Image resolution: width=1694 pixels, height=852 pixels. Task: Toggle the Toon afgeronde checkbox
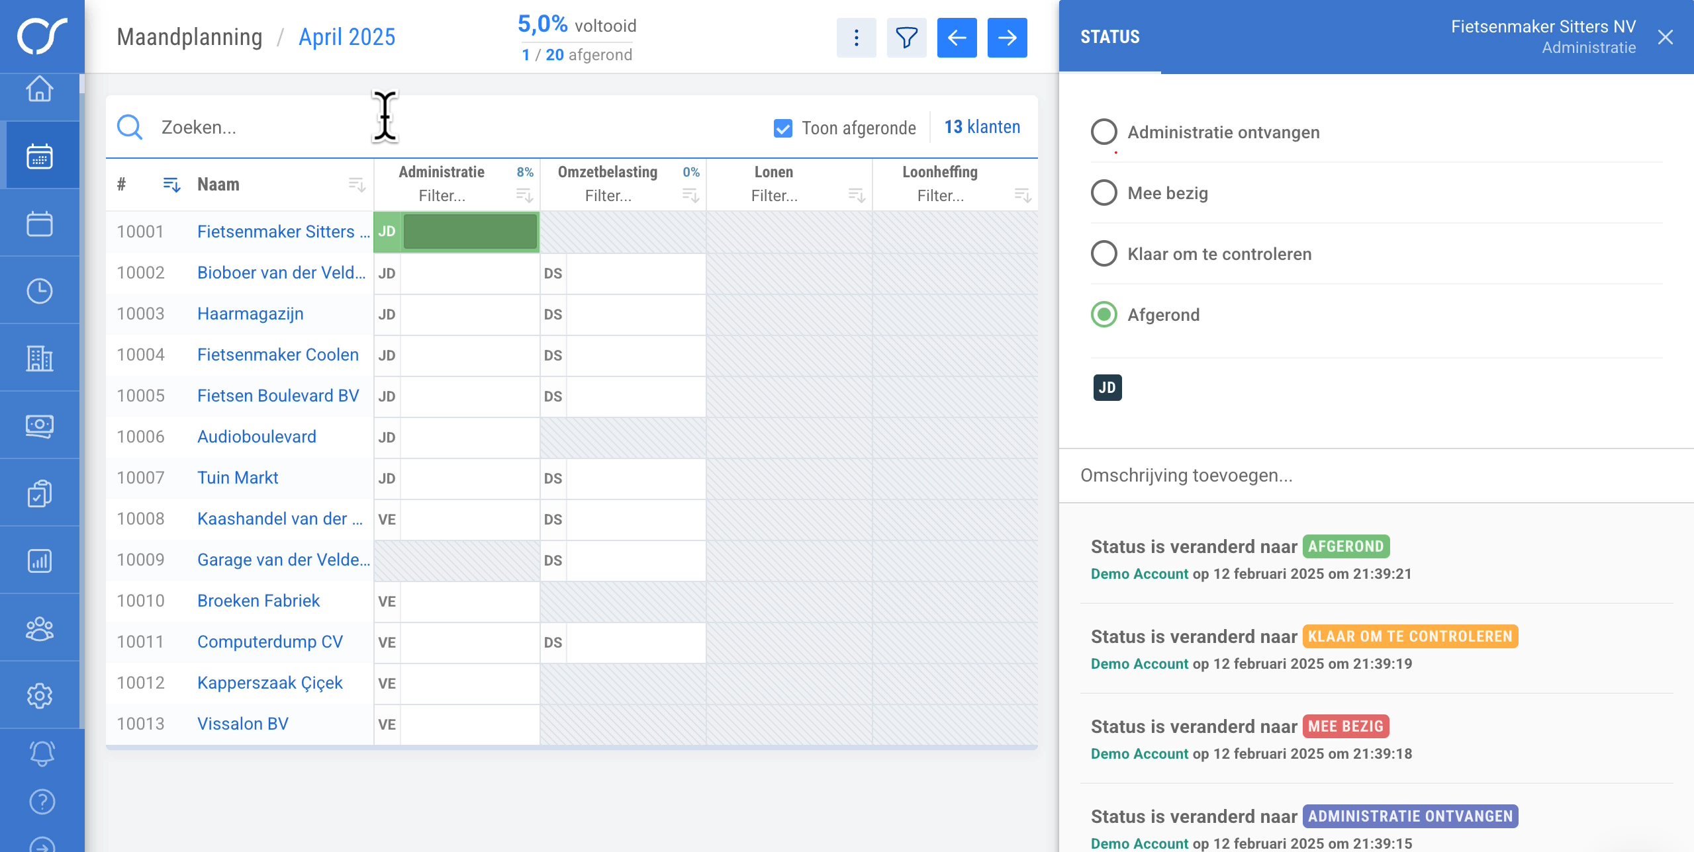[782, 128]
